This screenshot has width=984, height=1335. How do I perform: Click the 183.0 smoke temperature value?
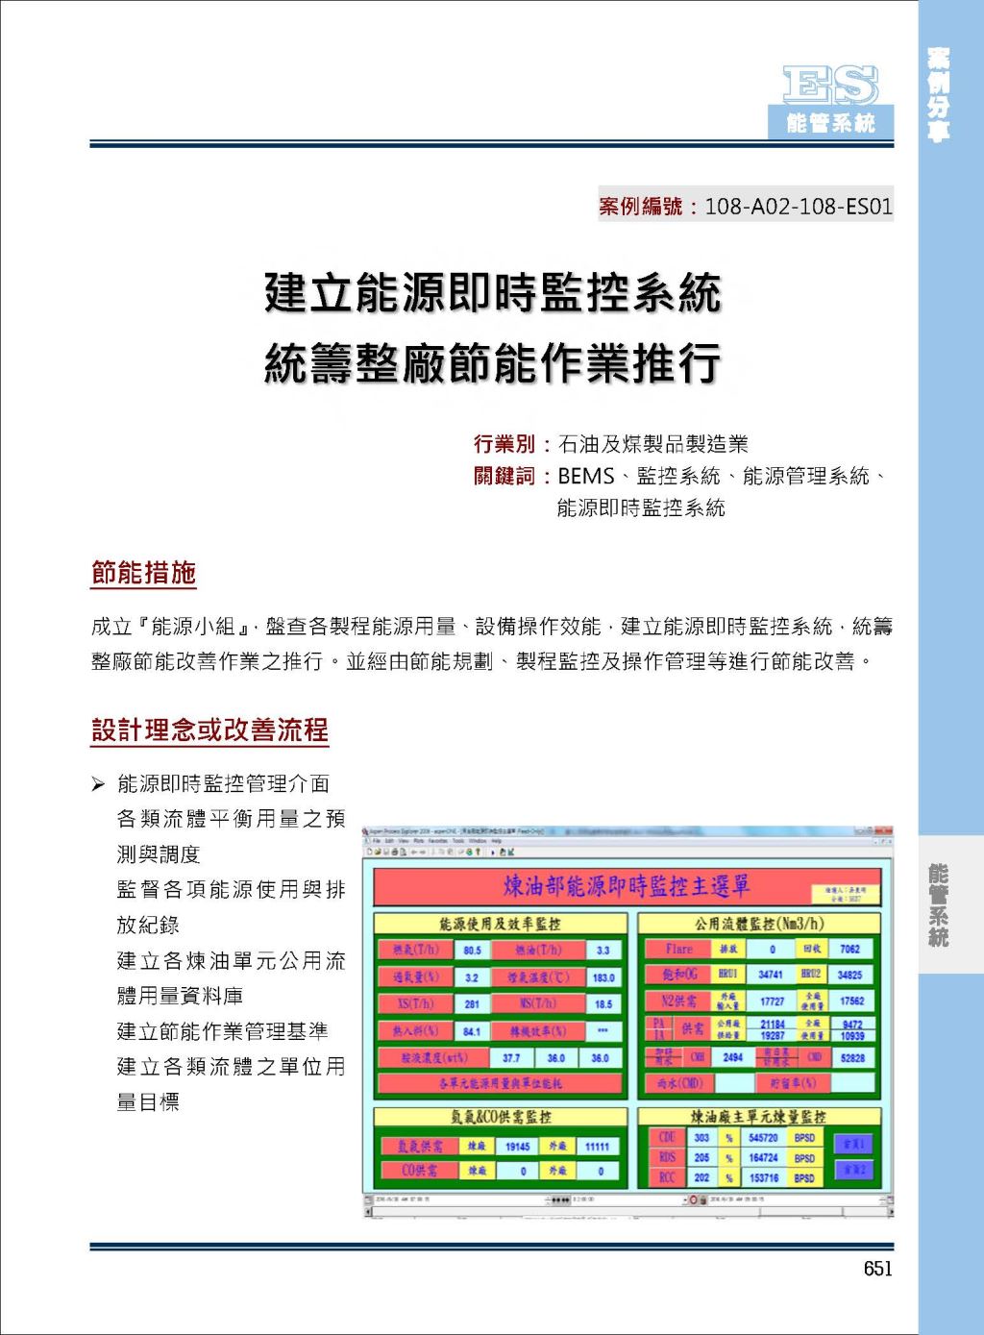pos(603,977)
